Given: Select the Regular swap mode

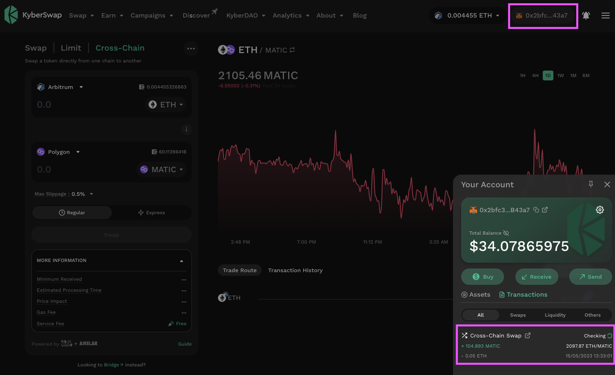Looking at the screenshot, I should pos(72,213).
